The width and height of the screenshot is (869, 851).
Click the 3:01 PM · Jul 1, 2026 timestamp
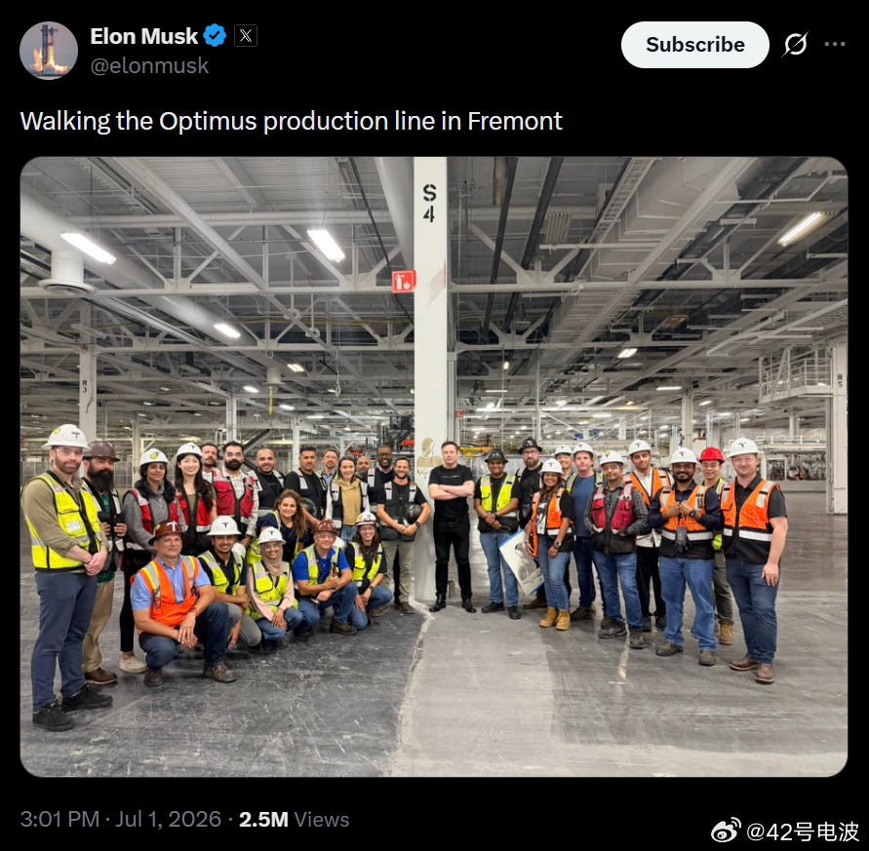[x=121, y=819]
